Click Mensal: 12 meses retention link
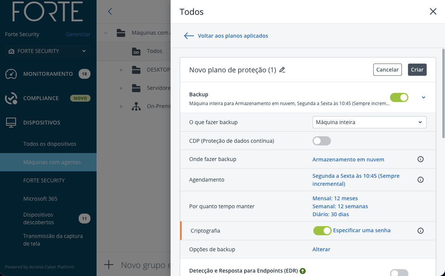 (335, 198)
